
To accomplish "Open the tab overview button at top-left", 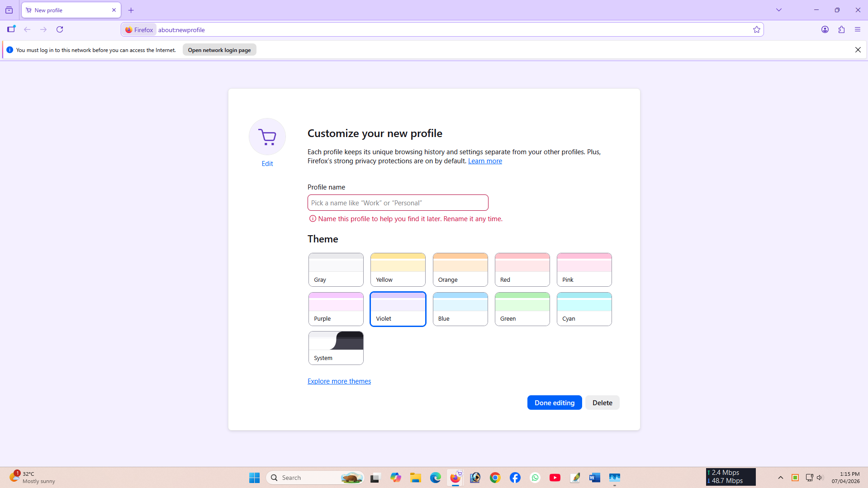I will (9, 10).
